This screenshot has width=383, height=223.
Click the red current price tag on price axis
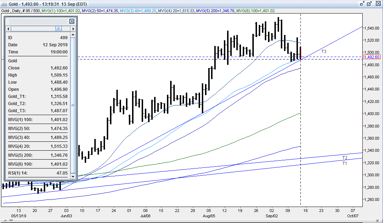tap(372, 57)
